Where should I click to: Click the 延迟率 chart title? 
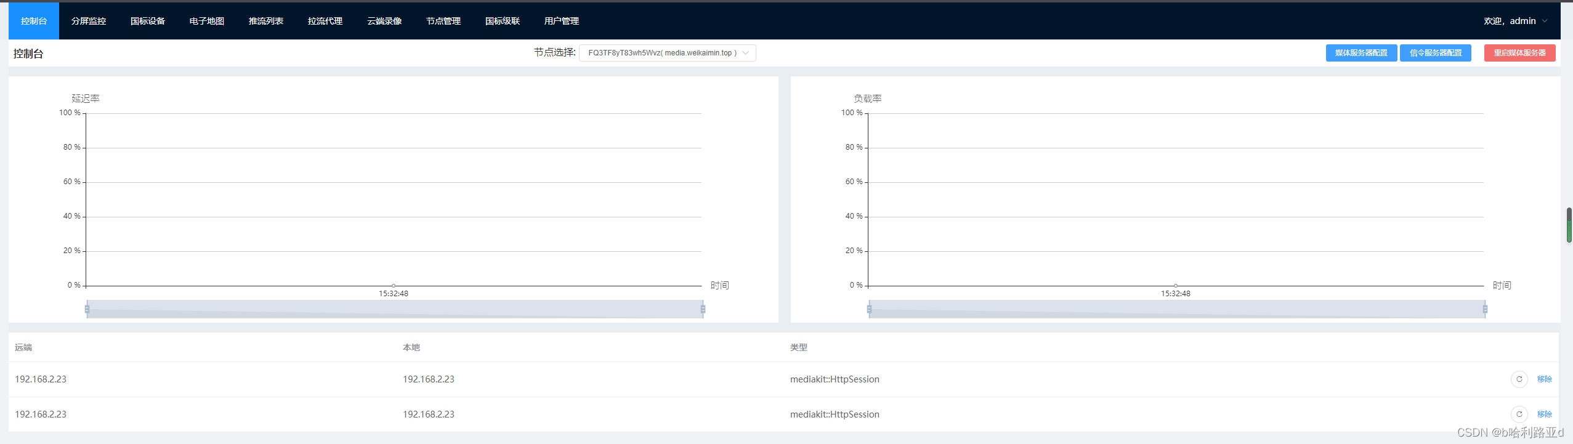tap(86, 99)
